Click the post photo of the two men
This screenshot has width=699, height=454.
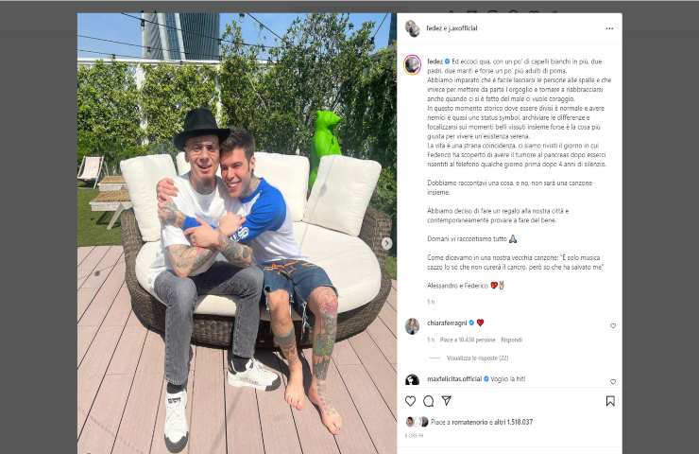click(x=237, y=234)
